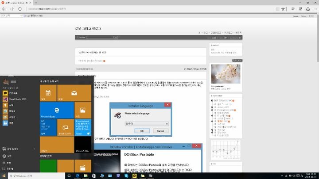This screenshot has height=179, width=319.
Task: Open the language dropdown in Installer Language
Action: point(147,124)
